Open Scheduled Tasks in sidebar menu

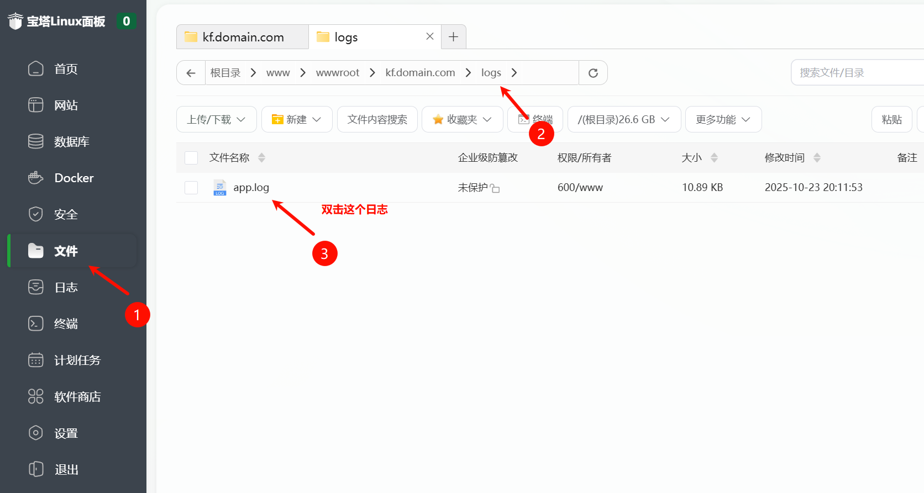click(x=77, y=360)
